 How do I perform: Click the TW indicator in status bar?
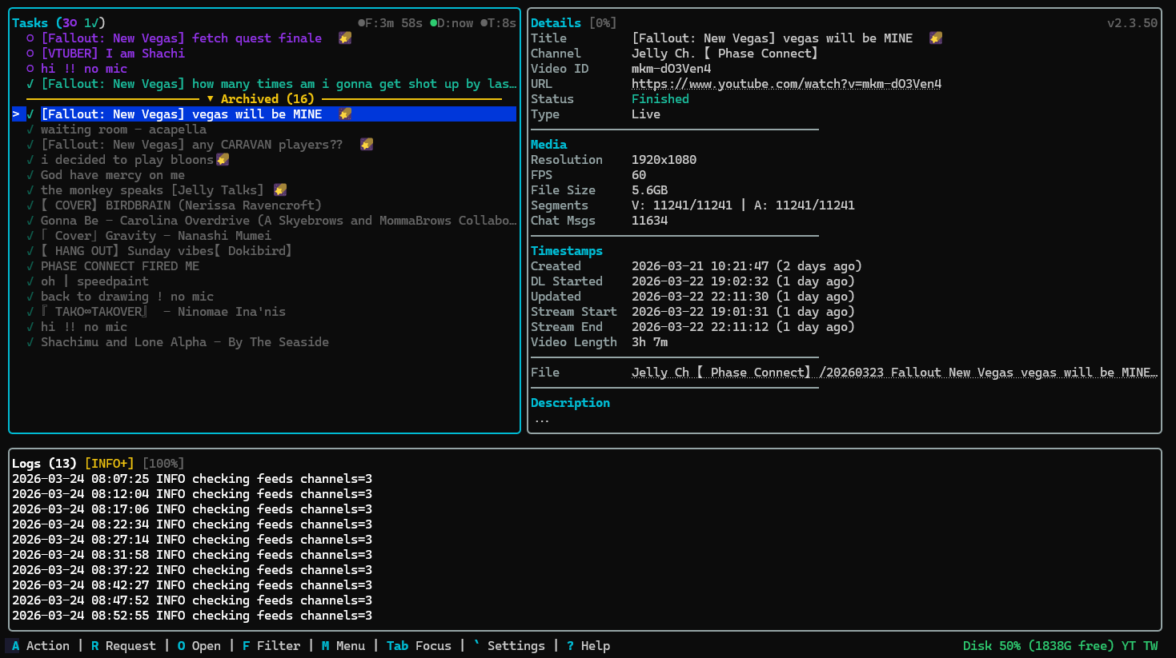coord(1150,646)
